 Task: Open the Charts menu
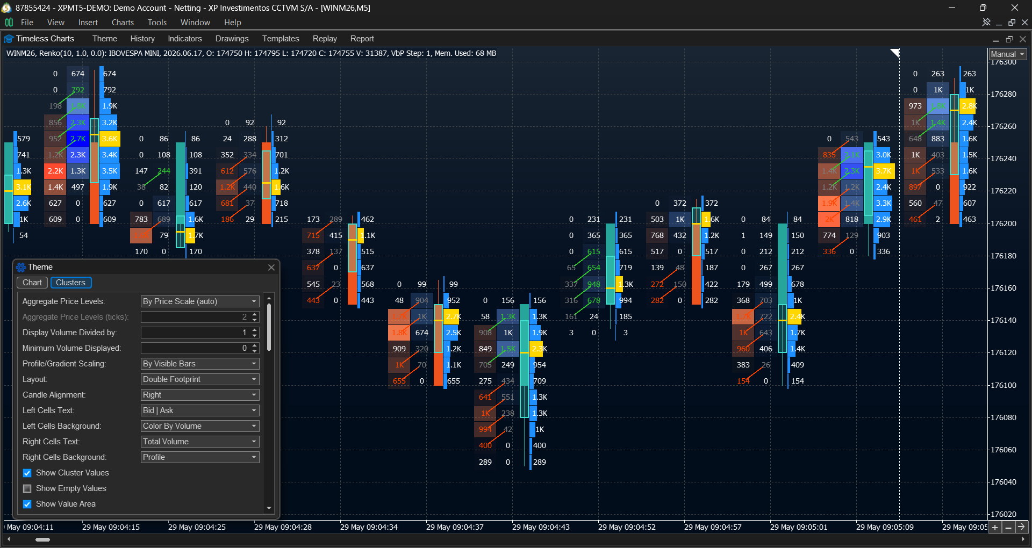(123, 23)
